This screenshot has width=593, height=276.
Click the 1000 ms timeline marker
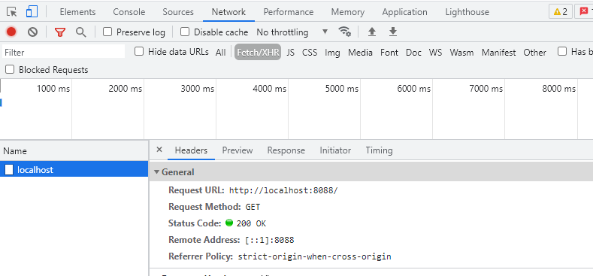(x=53, y=89)
